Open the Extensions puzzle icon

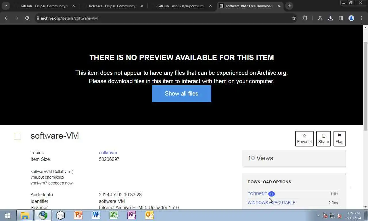click(305, 18)
